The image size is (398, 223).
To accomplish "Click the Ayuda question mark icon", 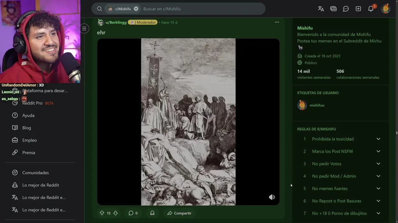I will [x=15, y=115].
